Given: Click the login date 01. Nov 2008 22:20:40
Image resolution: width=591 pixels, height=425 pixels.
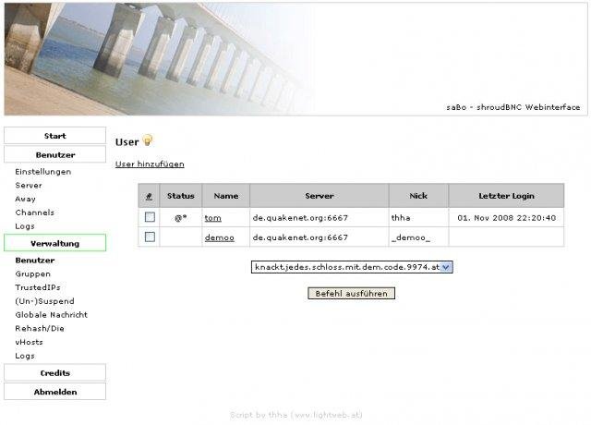Looking at the screenshot, I should pos(507,218).
